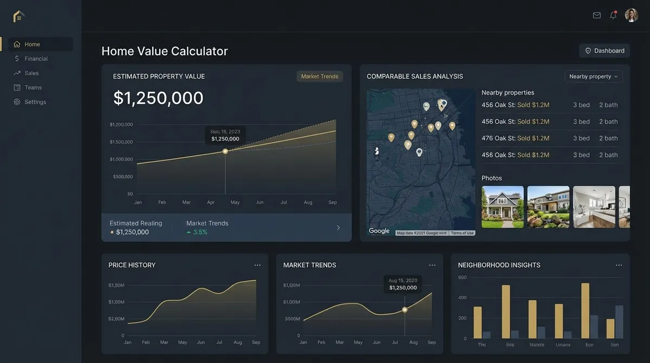Viewport: 650px width, 363px height.
Task: Click the chart marker at $1,250,000
Action: point(225,151)
